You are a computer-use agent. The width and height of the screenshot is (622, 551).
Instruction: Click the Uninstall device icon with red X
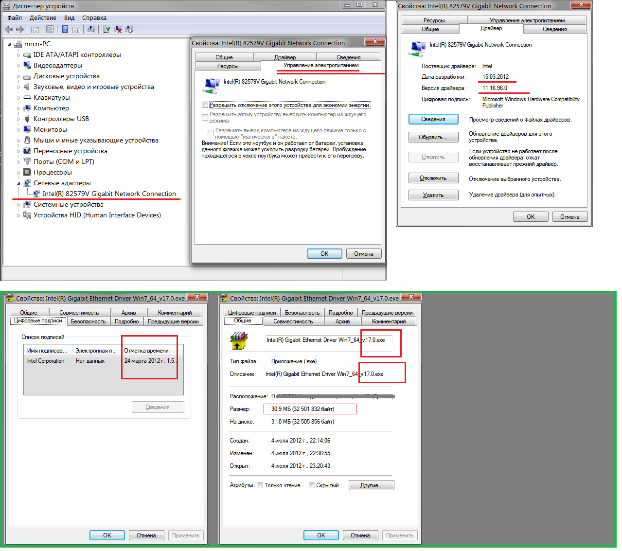[118, 29]
